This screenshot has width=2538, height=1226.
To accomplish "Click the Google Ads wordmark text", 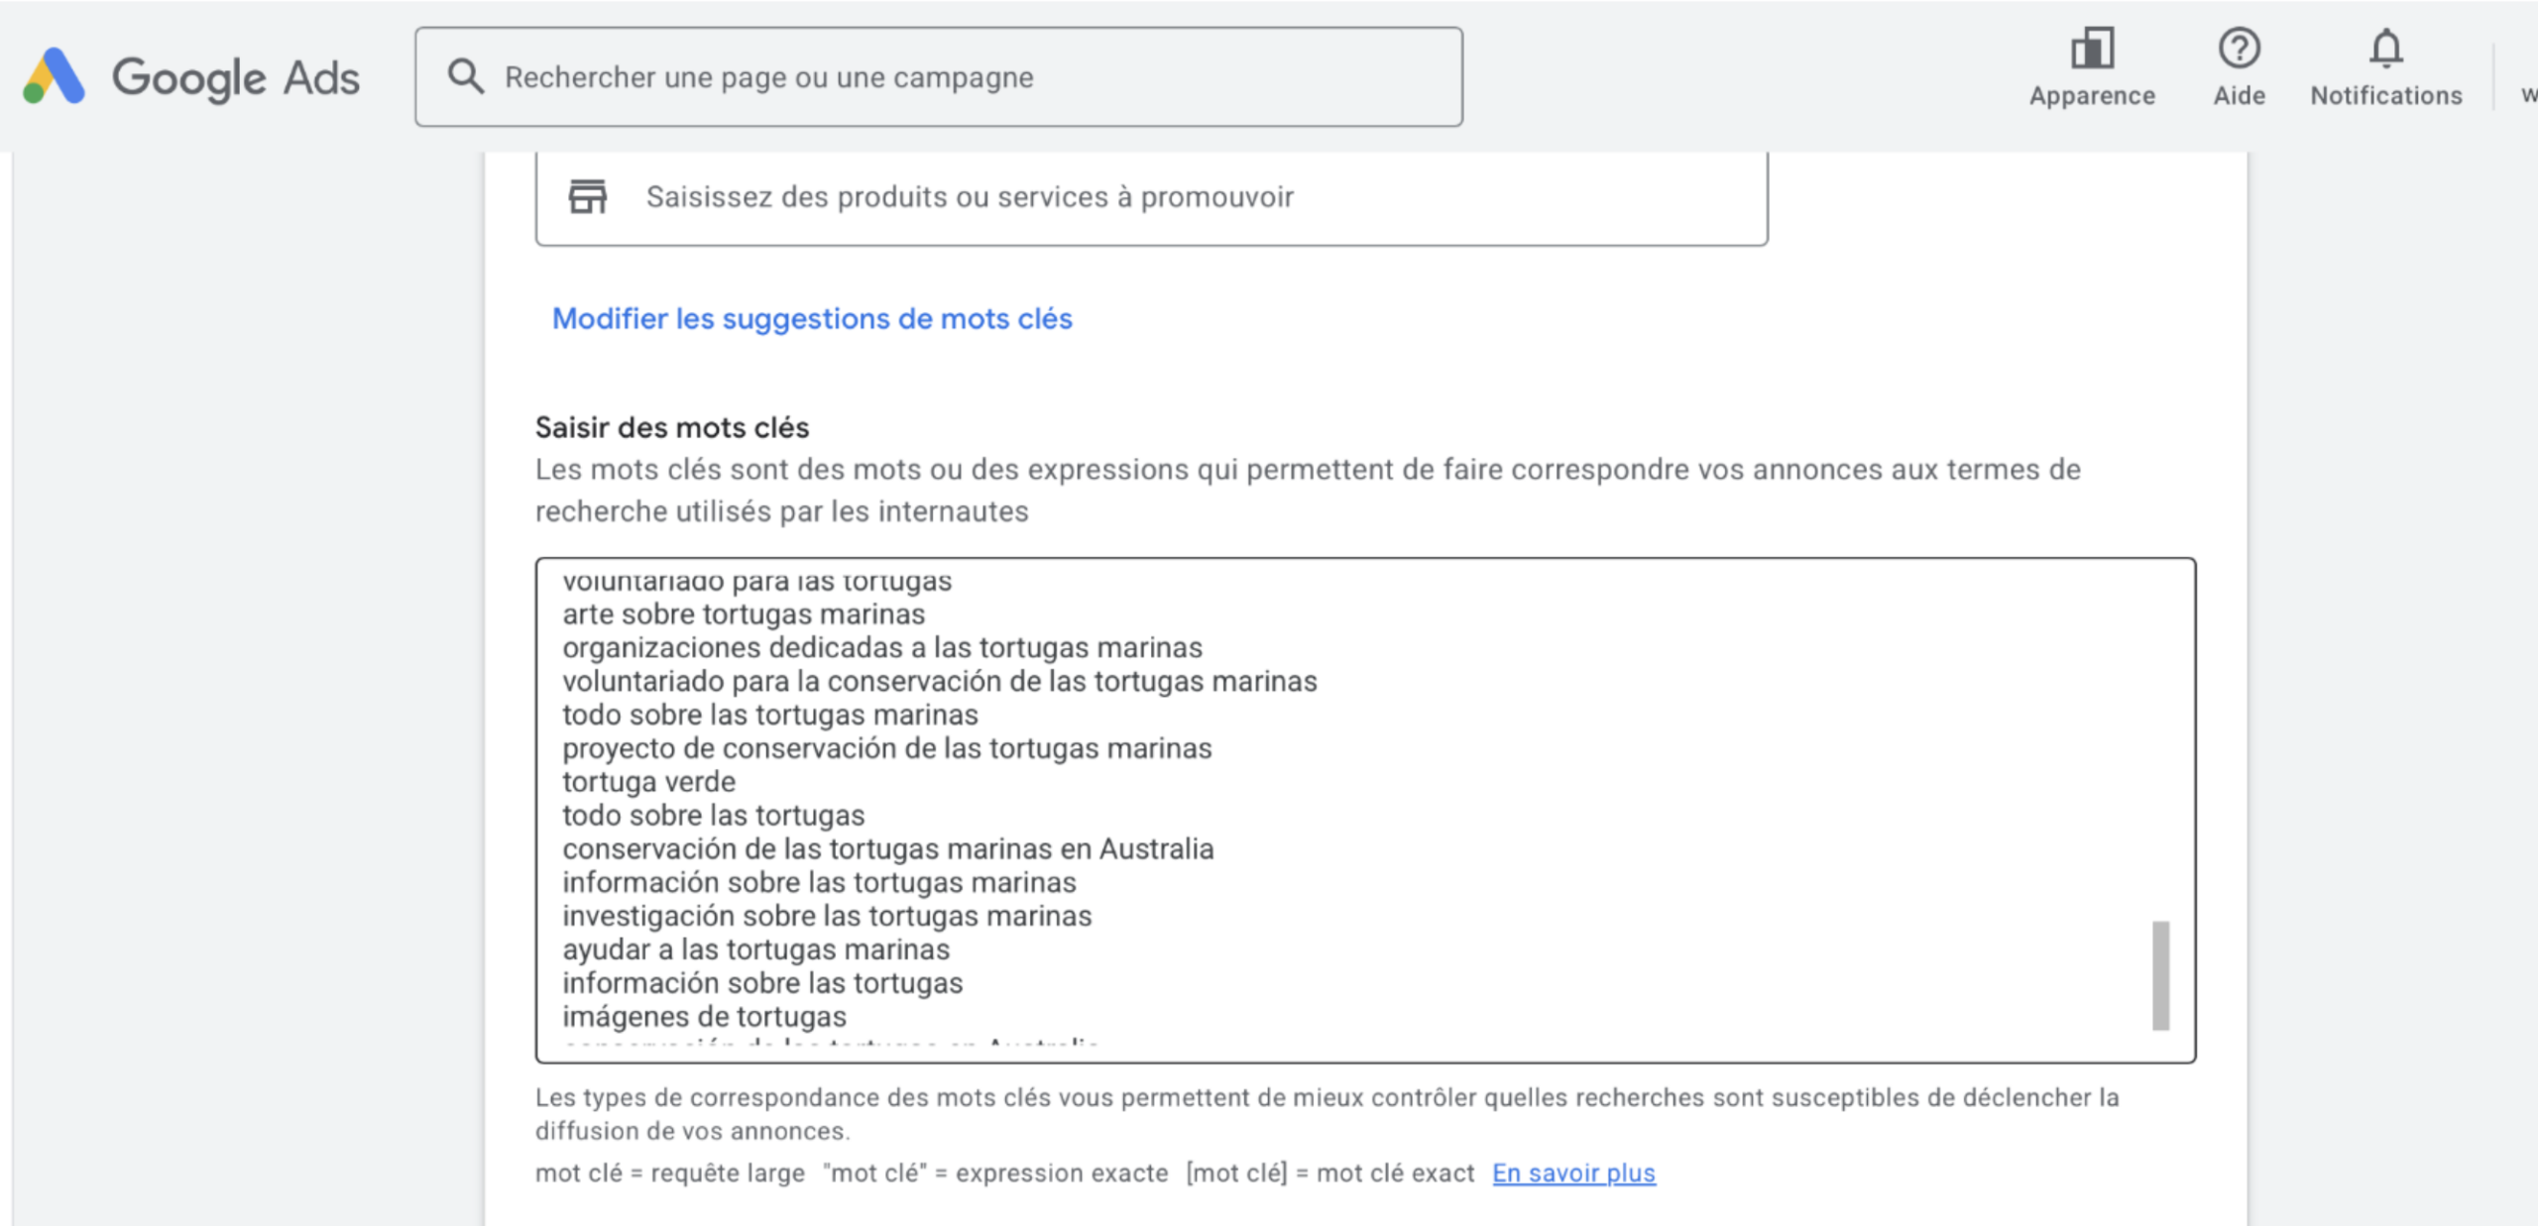I will [x=236, y=78].
